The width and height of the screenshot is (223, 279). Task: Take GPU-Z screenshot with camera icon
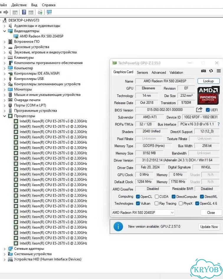pos(204,71)
